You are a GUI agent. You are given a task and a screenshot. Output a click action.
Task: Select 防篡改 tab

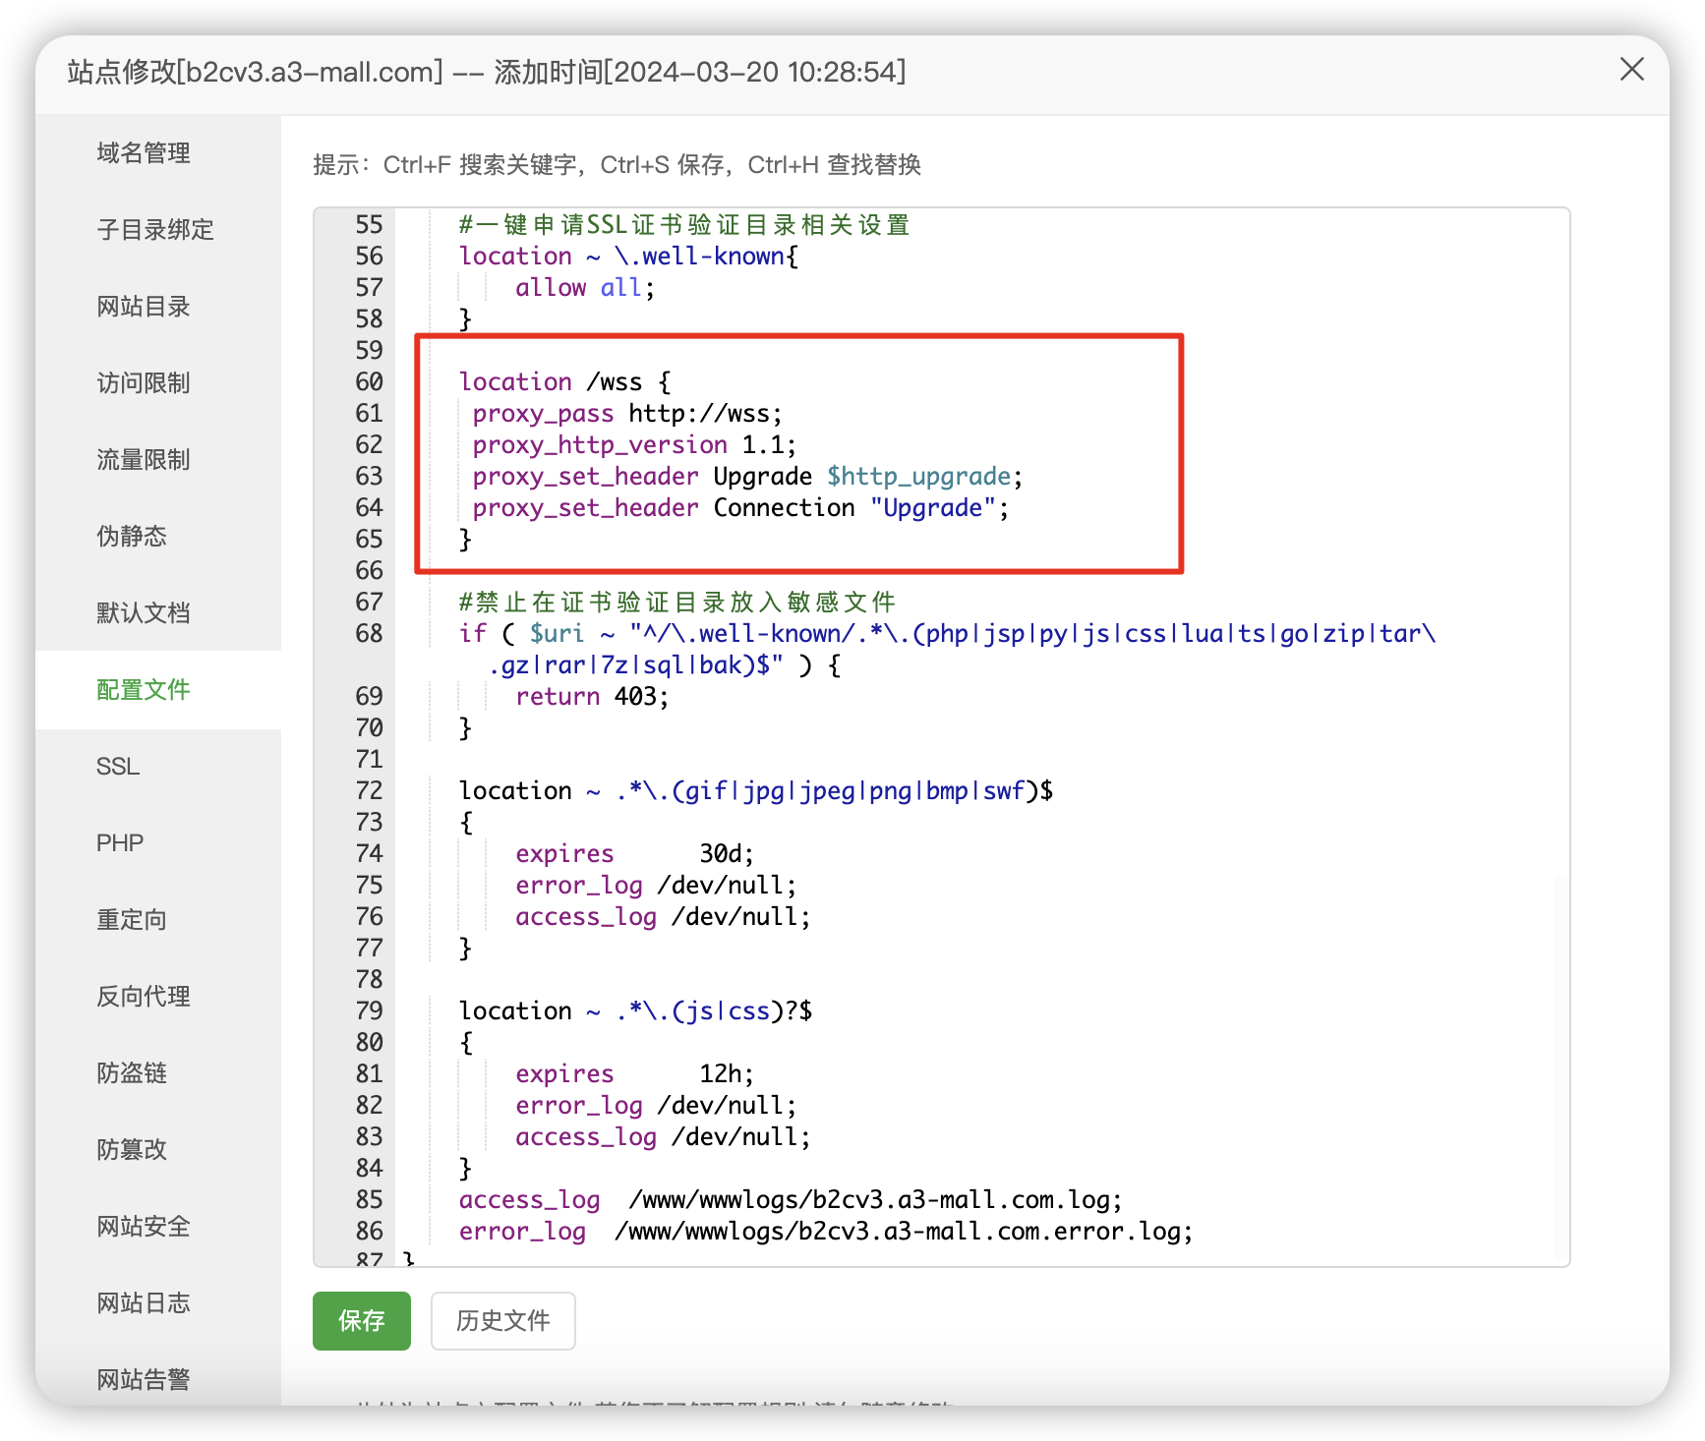pyautogui.click(x=132, y=1149)
